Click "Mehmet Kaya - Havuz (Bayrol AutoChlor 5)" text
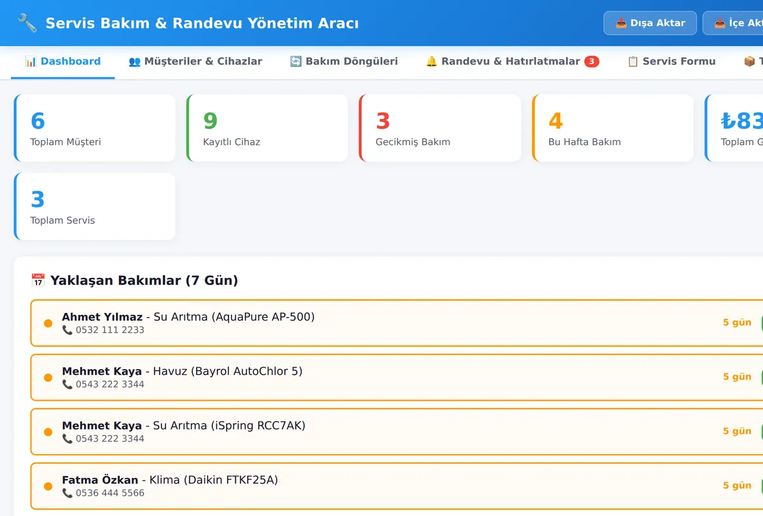The image size is (763, 516). pyautogui.click(x=182, y=371)
